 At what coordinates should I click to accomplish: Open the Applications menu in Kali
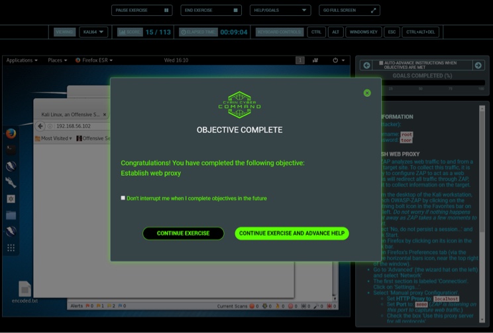(22, 60)
